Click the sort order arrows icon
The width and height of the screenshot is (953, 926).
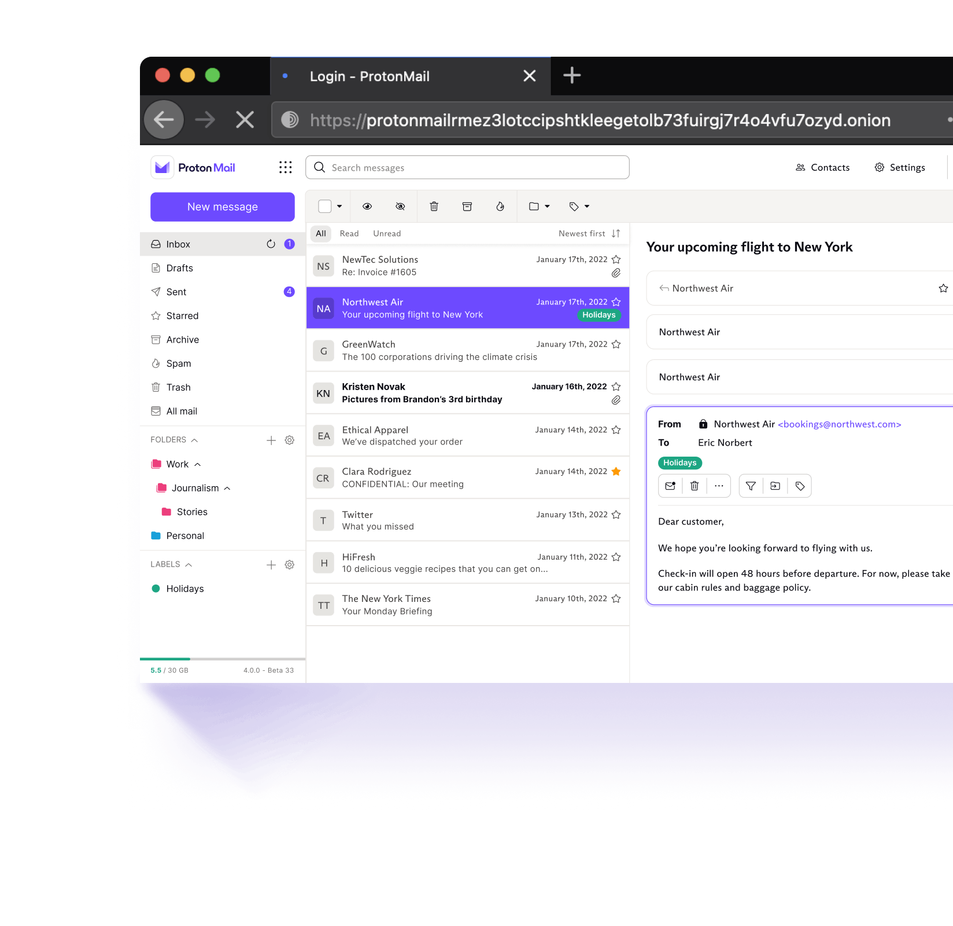(616, 234)
